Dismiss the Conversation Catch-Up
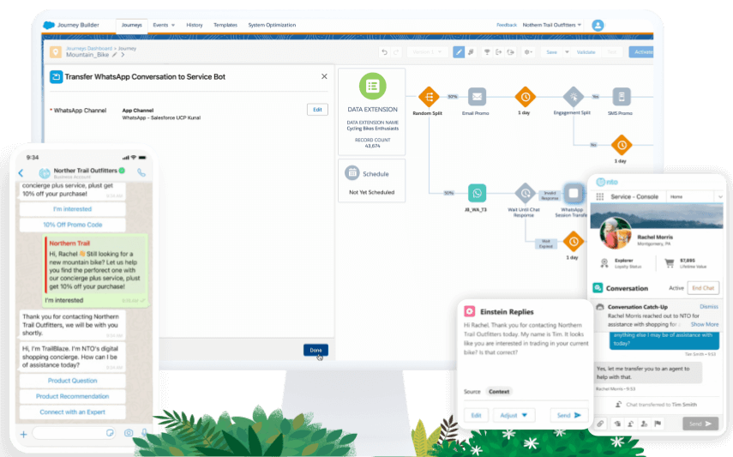This screenshot has width=733, height=457. coord(709,306)
